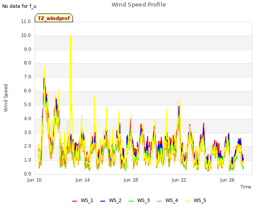Toggle the WS_3 green legend swatch
The height and width of the screenshot is (209, 278).
click(131, 201)
